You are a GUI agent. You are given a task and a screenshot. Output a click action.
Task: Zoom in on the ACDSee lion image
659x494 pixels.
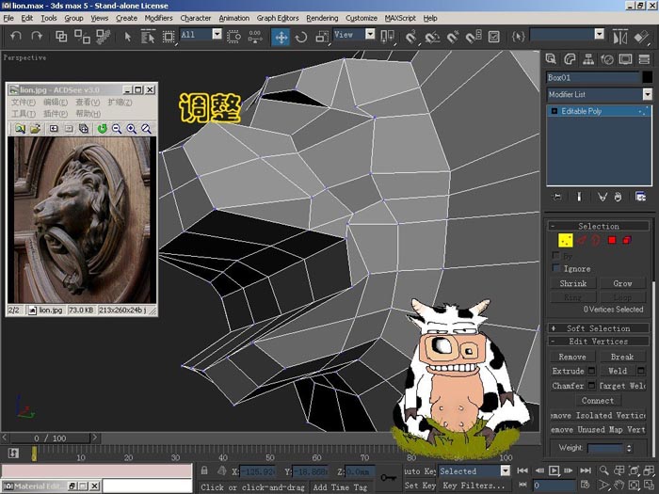[x=132, y=129]
